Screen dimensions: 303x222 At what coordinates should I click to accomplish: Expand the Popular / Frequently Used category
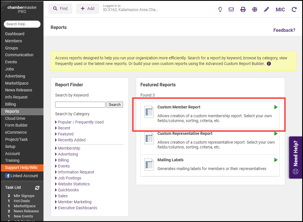(80, 122)
